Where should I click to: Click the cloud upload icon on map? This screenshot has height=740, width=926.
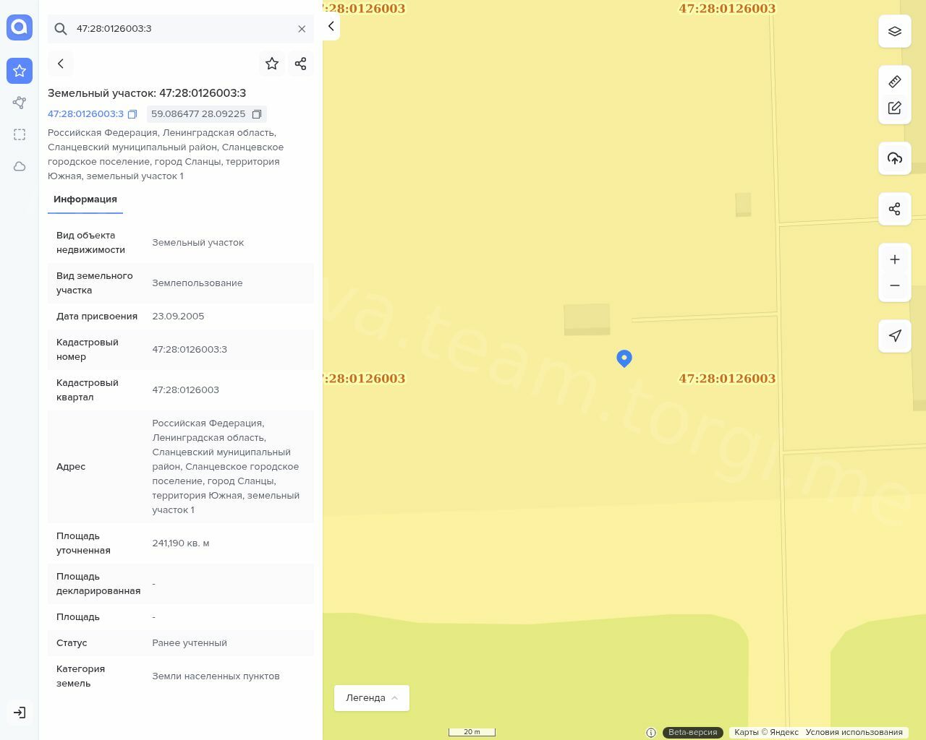[894, 158]
